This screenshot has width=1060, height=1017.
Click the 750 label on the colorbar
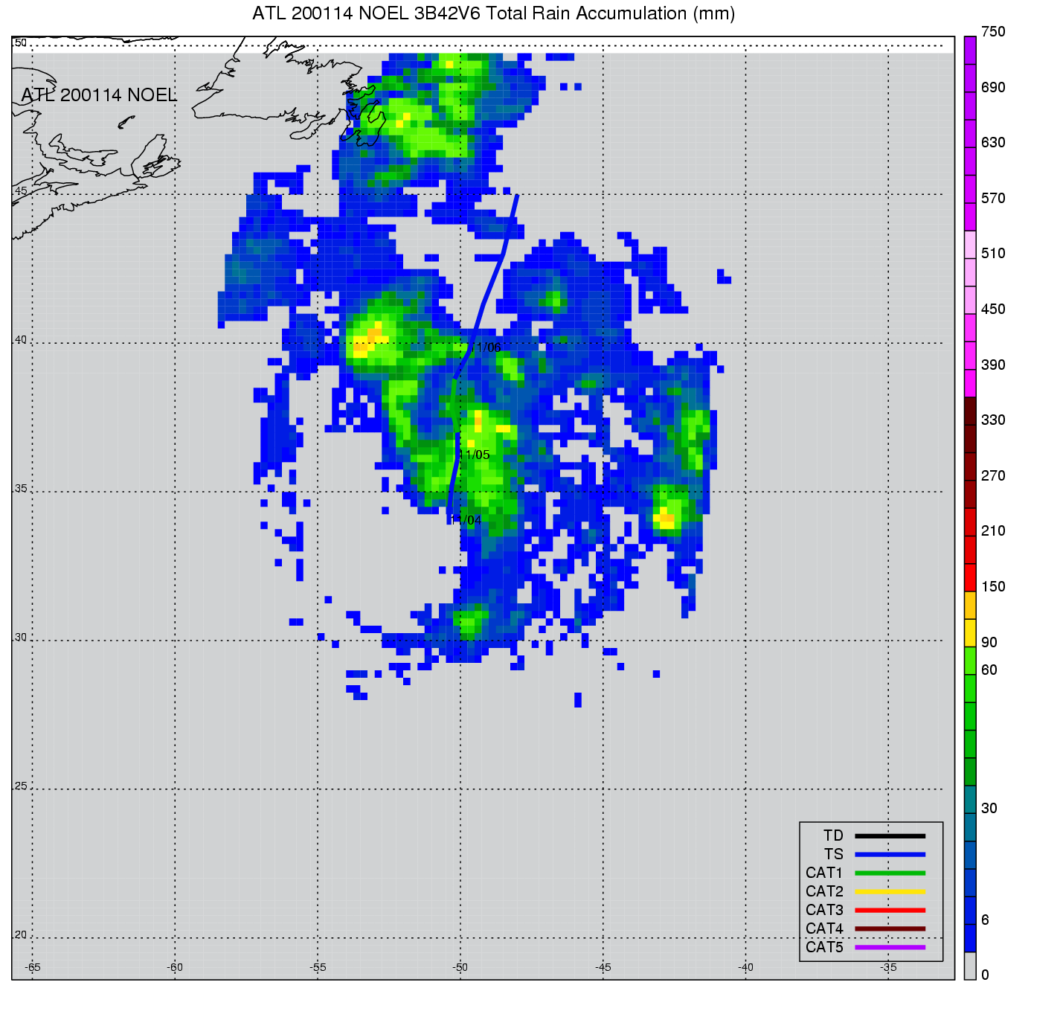[x=992, y=31]
